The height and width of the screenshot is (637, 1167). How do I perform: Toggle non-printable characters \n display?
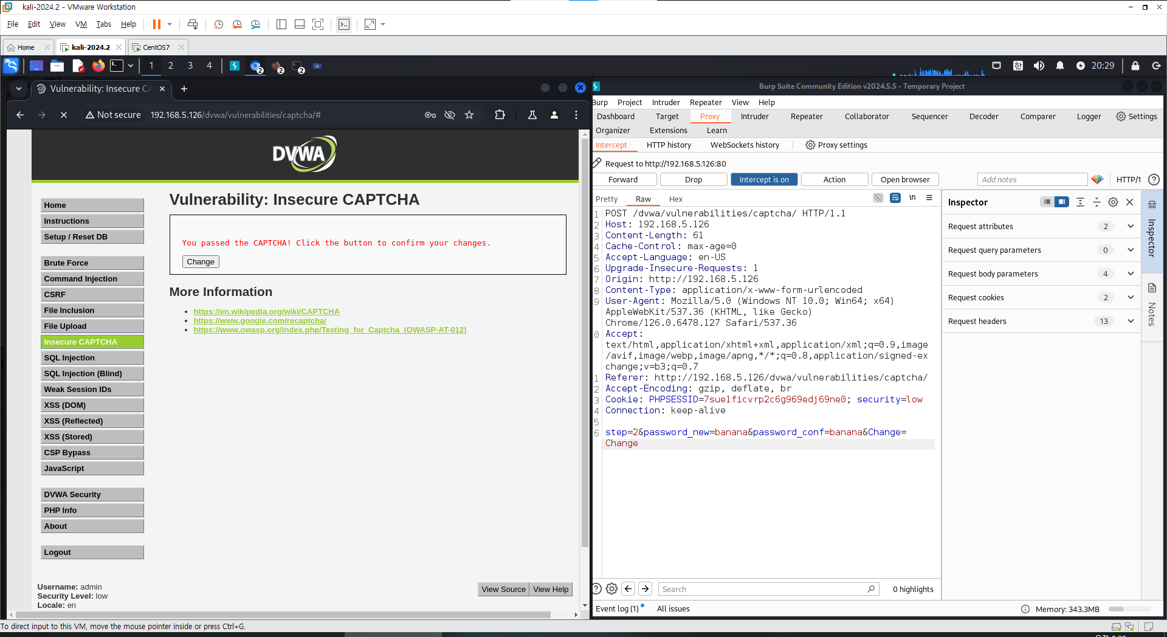(x=912, y=198)
